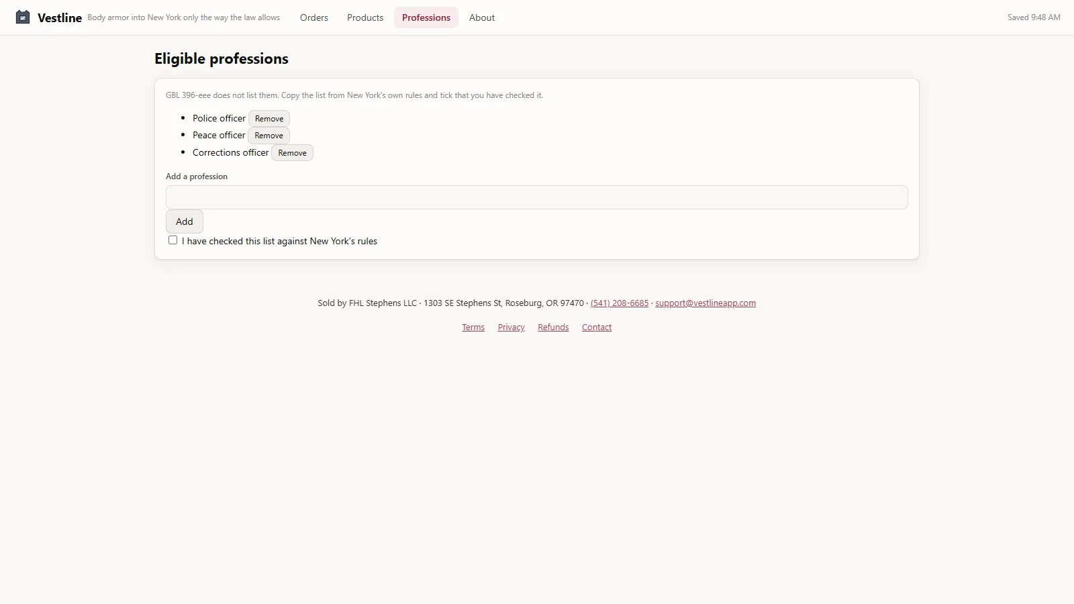Open the Orders tab
Screen dimensions: 1074x604
pos(314,17)
